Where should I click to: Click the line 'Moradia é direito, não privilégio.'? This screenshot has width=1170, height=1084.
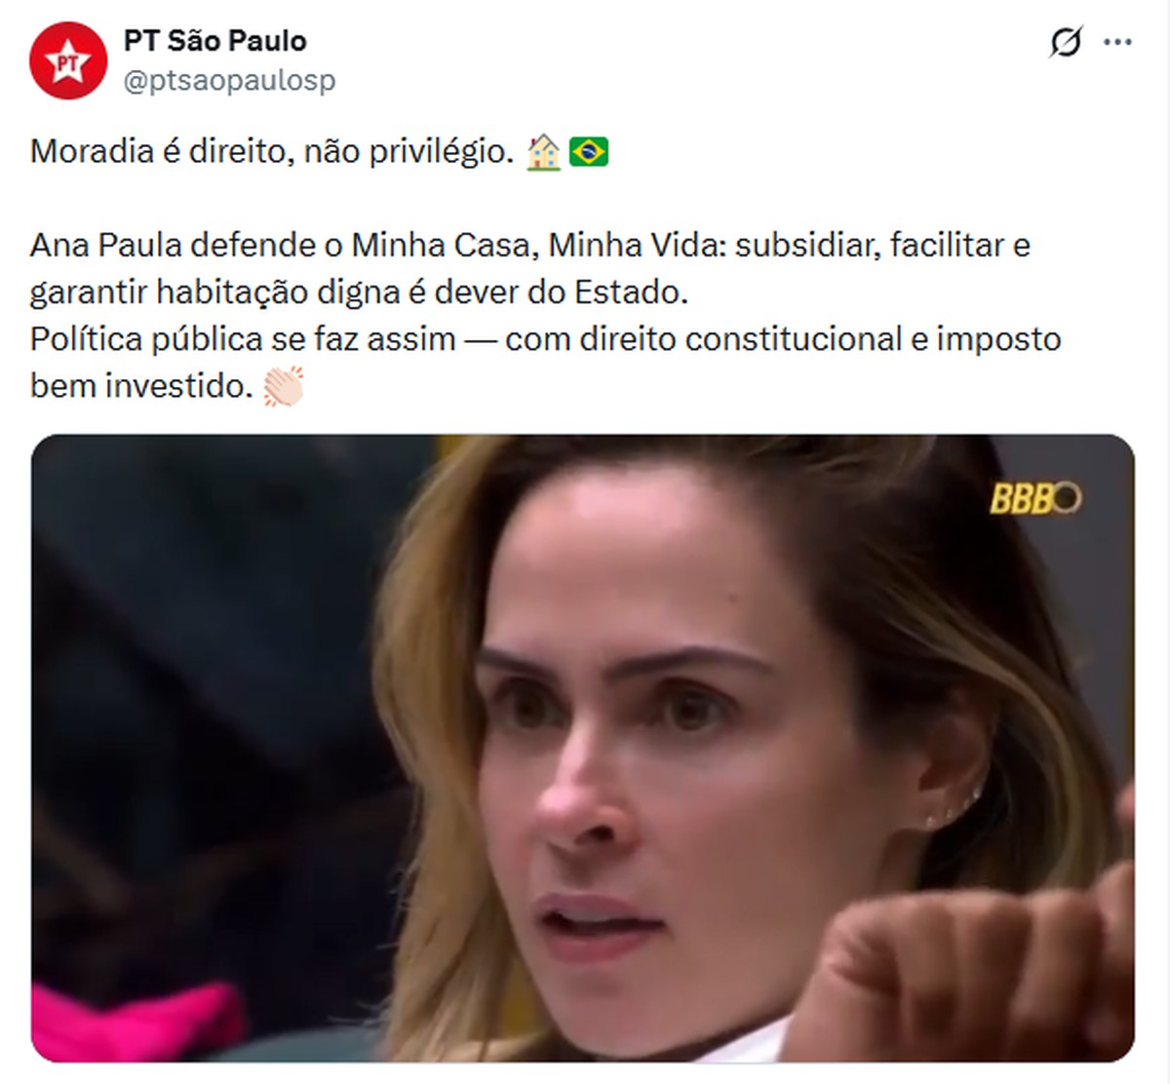coord(272,152)
